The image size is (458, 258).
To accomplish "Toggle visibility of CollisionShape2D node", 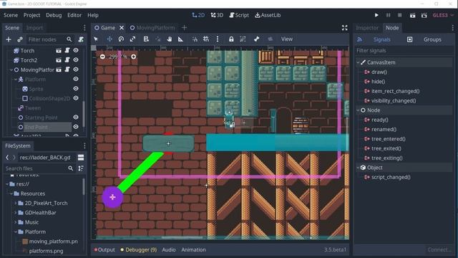I will tap(76, 98).
